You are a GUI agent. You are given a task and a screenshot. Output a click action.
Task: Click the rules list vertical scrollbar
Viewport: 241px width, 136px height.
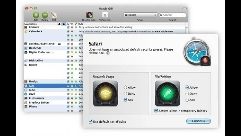pyautogui.click(x=186, y=30)
